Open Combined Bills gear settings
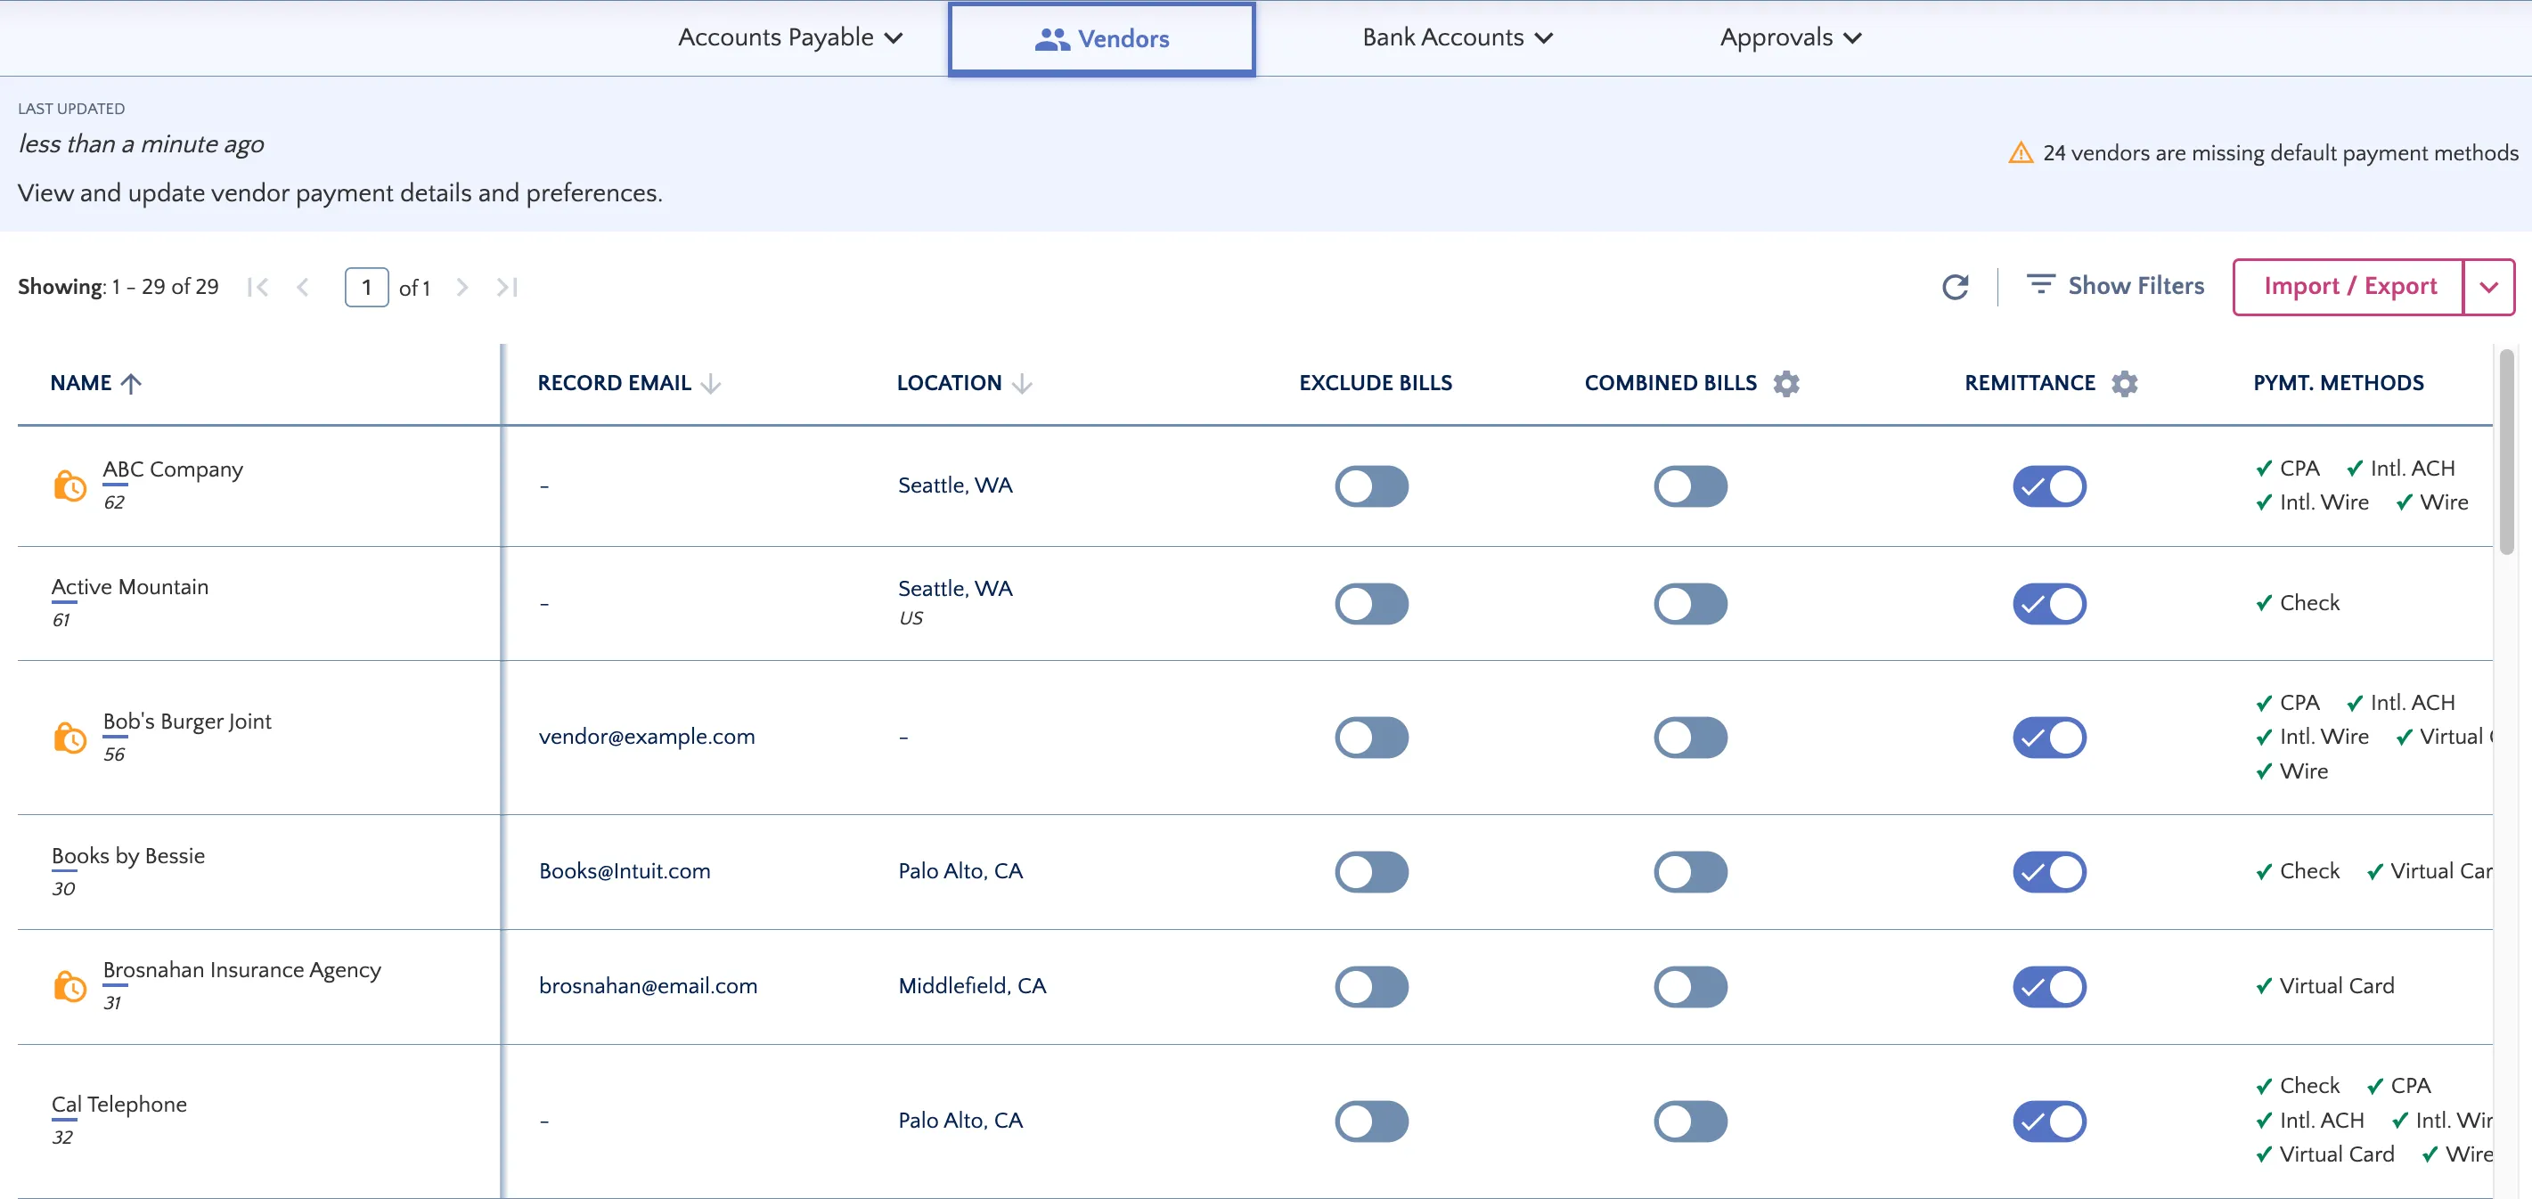The width and height of the screenshot is (2532, 1199). pyautogui.click(x=1786, y=383)
